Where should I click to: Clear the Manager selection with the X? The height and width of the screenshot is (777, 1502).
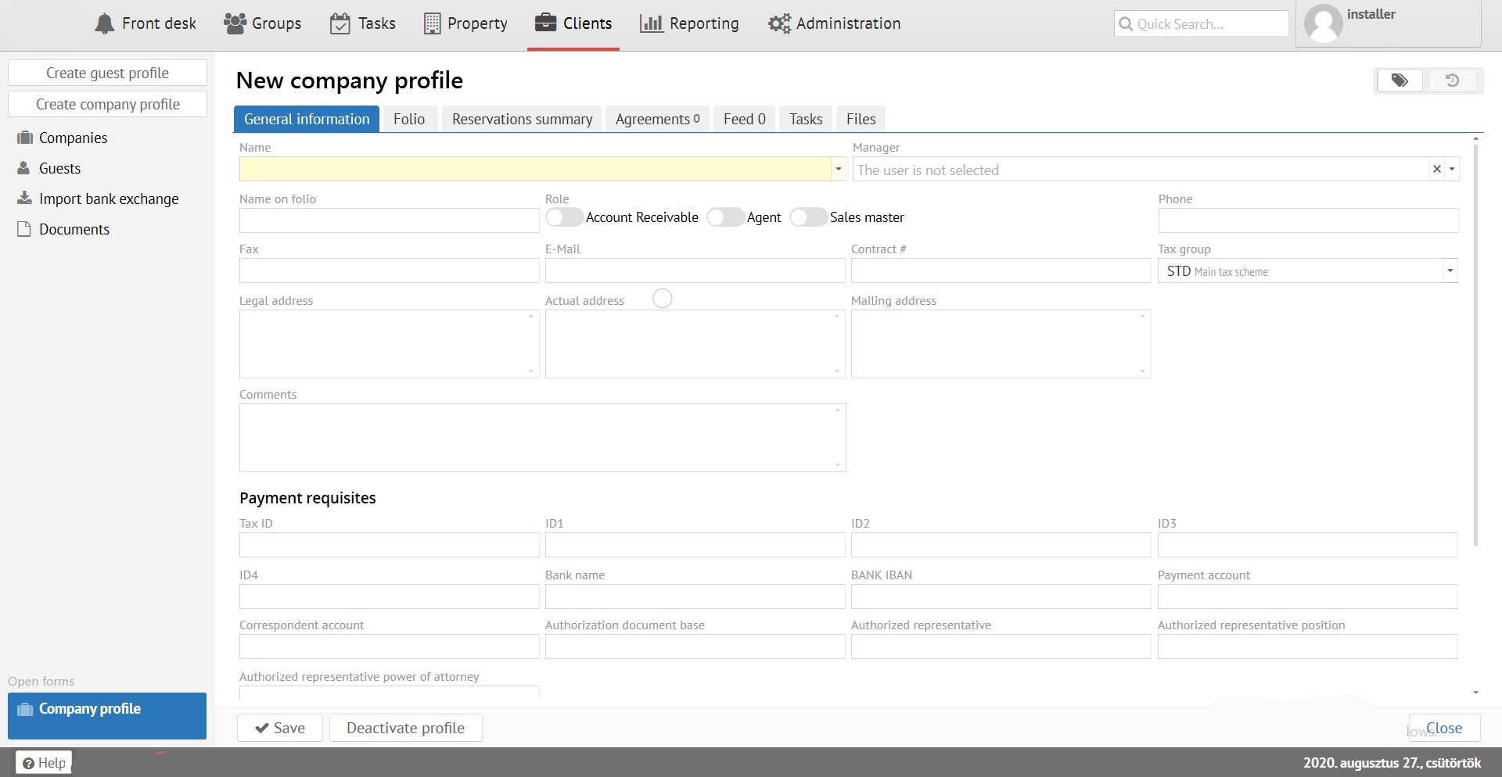[x=1436, y=169]
